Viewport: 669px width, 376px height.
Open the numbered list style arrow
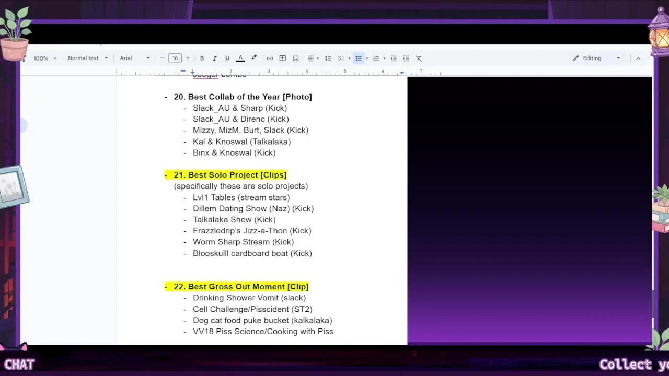tap(384, 58)
